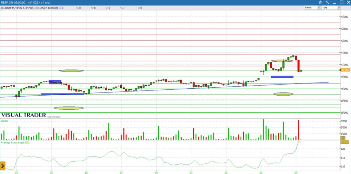Click the 39'000 price axis label
Viewport: 351px width, 174px height.
click(x=345, y=113)
